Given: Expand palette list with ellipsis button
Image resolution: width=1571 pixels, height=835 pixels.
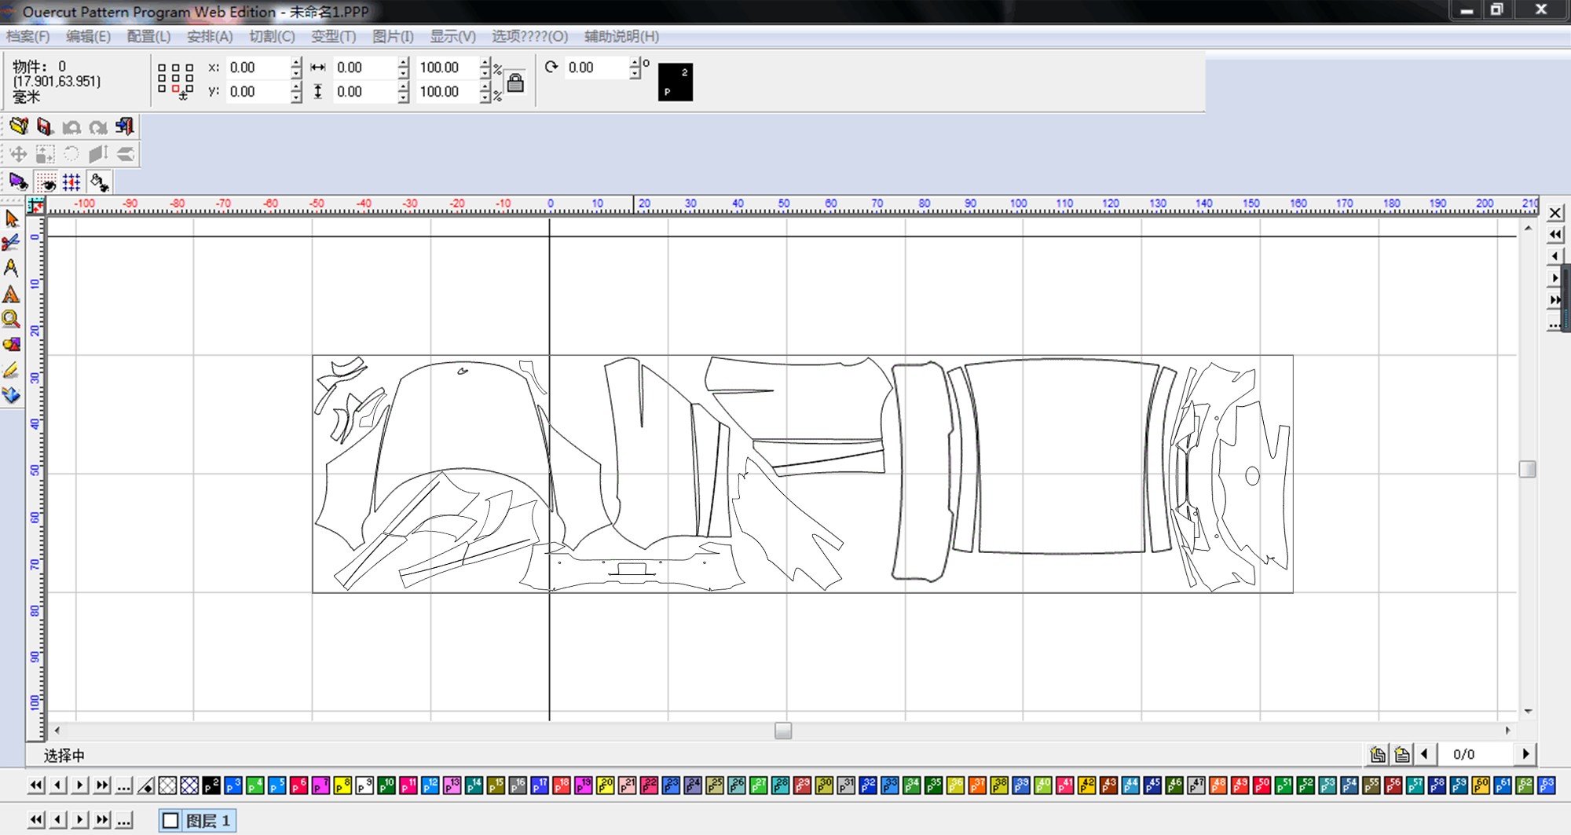Looking at the screenshot, I should (124, 786).
